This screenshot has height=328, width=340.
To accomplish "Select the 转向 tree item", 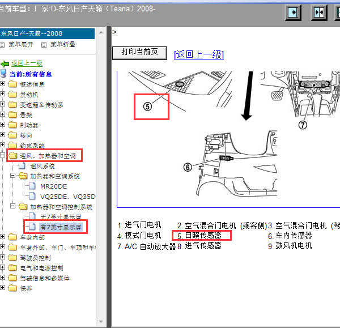I will 26,135.
